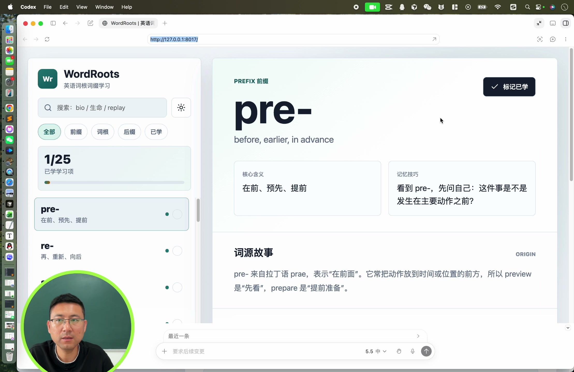Open WeChat in the dock
The image size is (574, 372).
point(10,140)
